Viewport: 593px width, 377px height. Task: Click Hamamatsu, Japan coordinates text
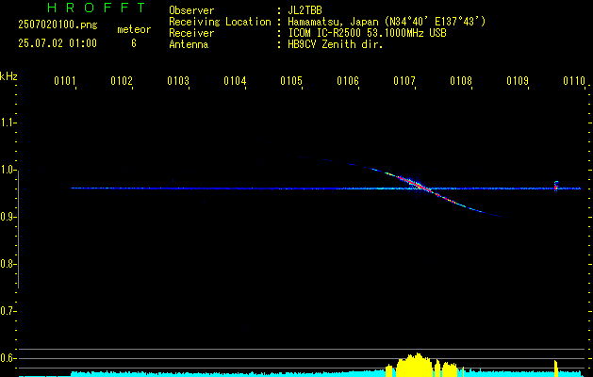pos(387,22)
